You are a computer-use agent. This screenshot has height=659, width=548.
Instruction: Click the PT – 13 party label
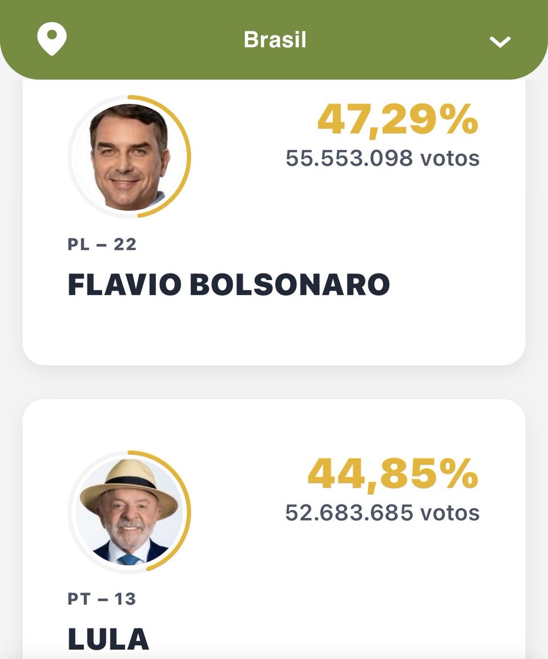tap(102, 598)
